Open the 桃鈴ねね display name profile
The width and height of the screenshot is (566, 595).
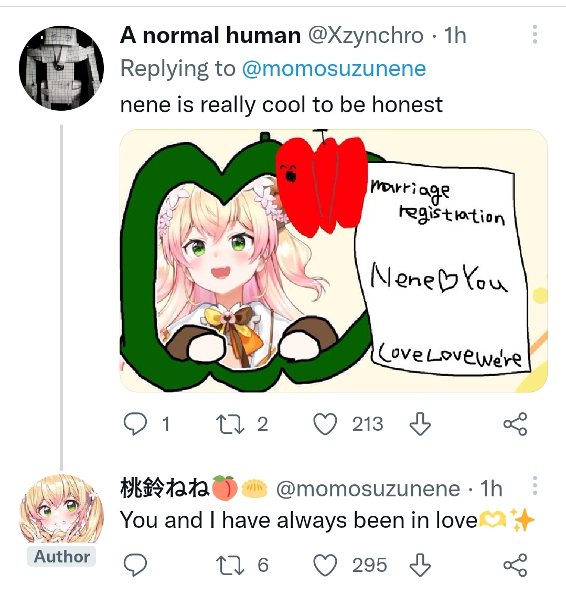pos(165,488)
